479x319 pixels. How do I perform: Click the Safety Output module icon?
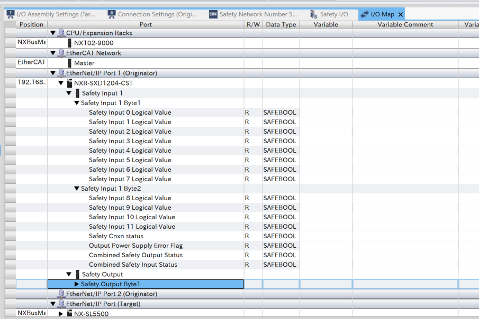(x=77, y=274)
